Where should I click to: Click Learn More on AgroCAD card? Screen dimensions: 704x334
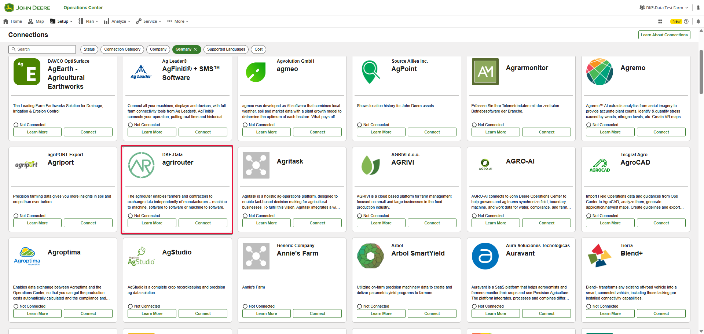click(x=610, y=223)
